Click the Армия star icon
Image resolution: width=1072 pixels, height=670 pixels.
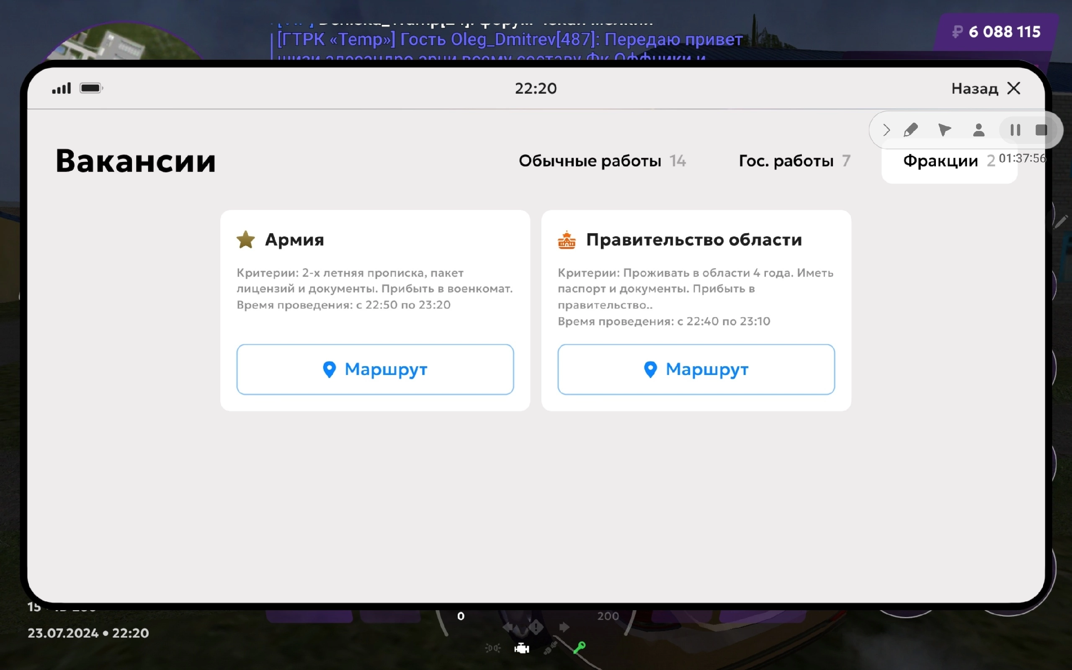246,240
